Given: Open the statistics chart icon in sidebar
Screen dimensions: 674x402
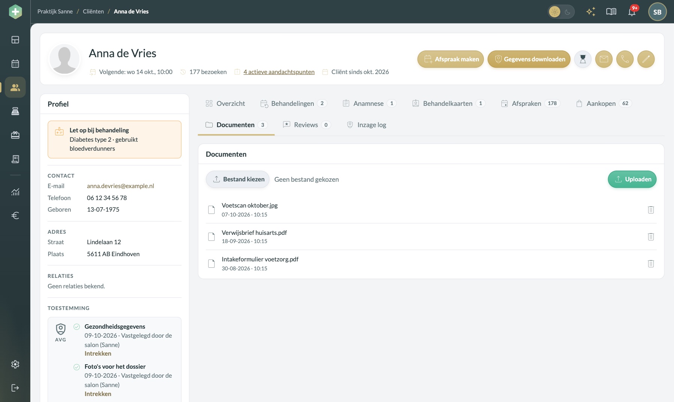Looking at the screenshot, I should pyautogui.click(x=15, y=192).
